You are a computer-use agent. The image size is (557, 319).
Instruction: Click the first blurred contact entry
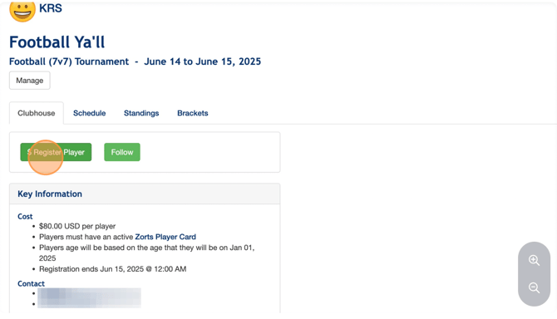[x=89, y=293]
